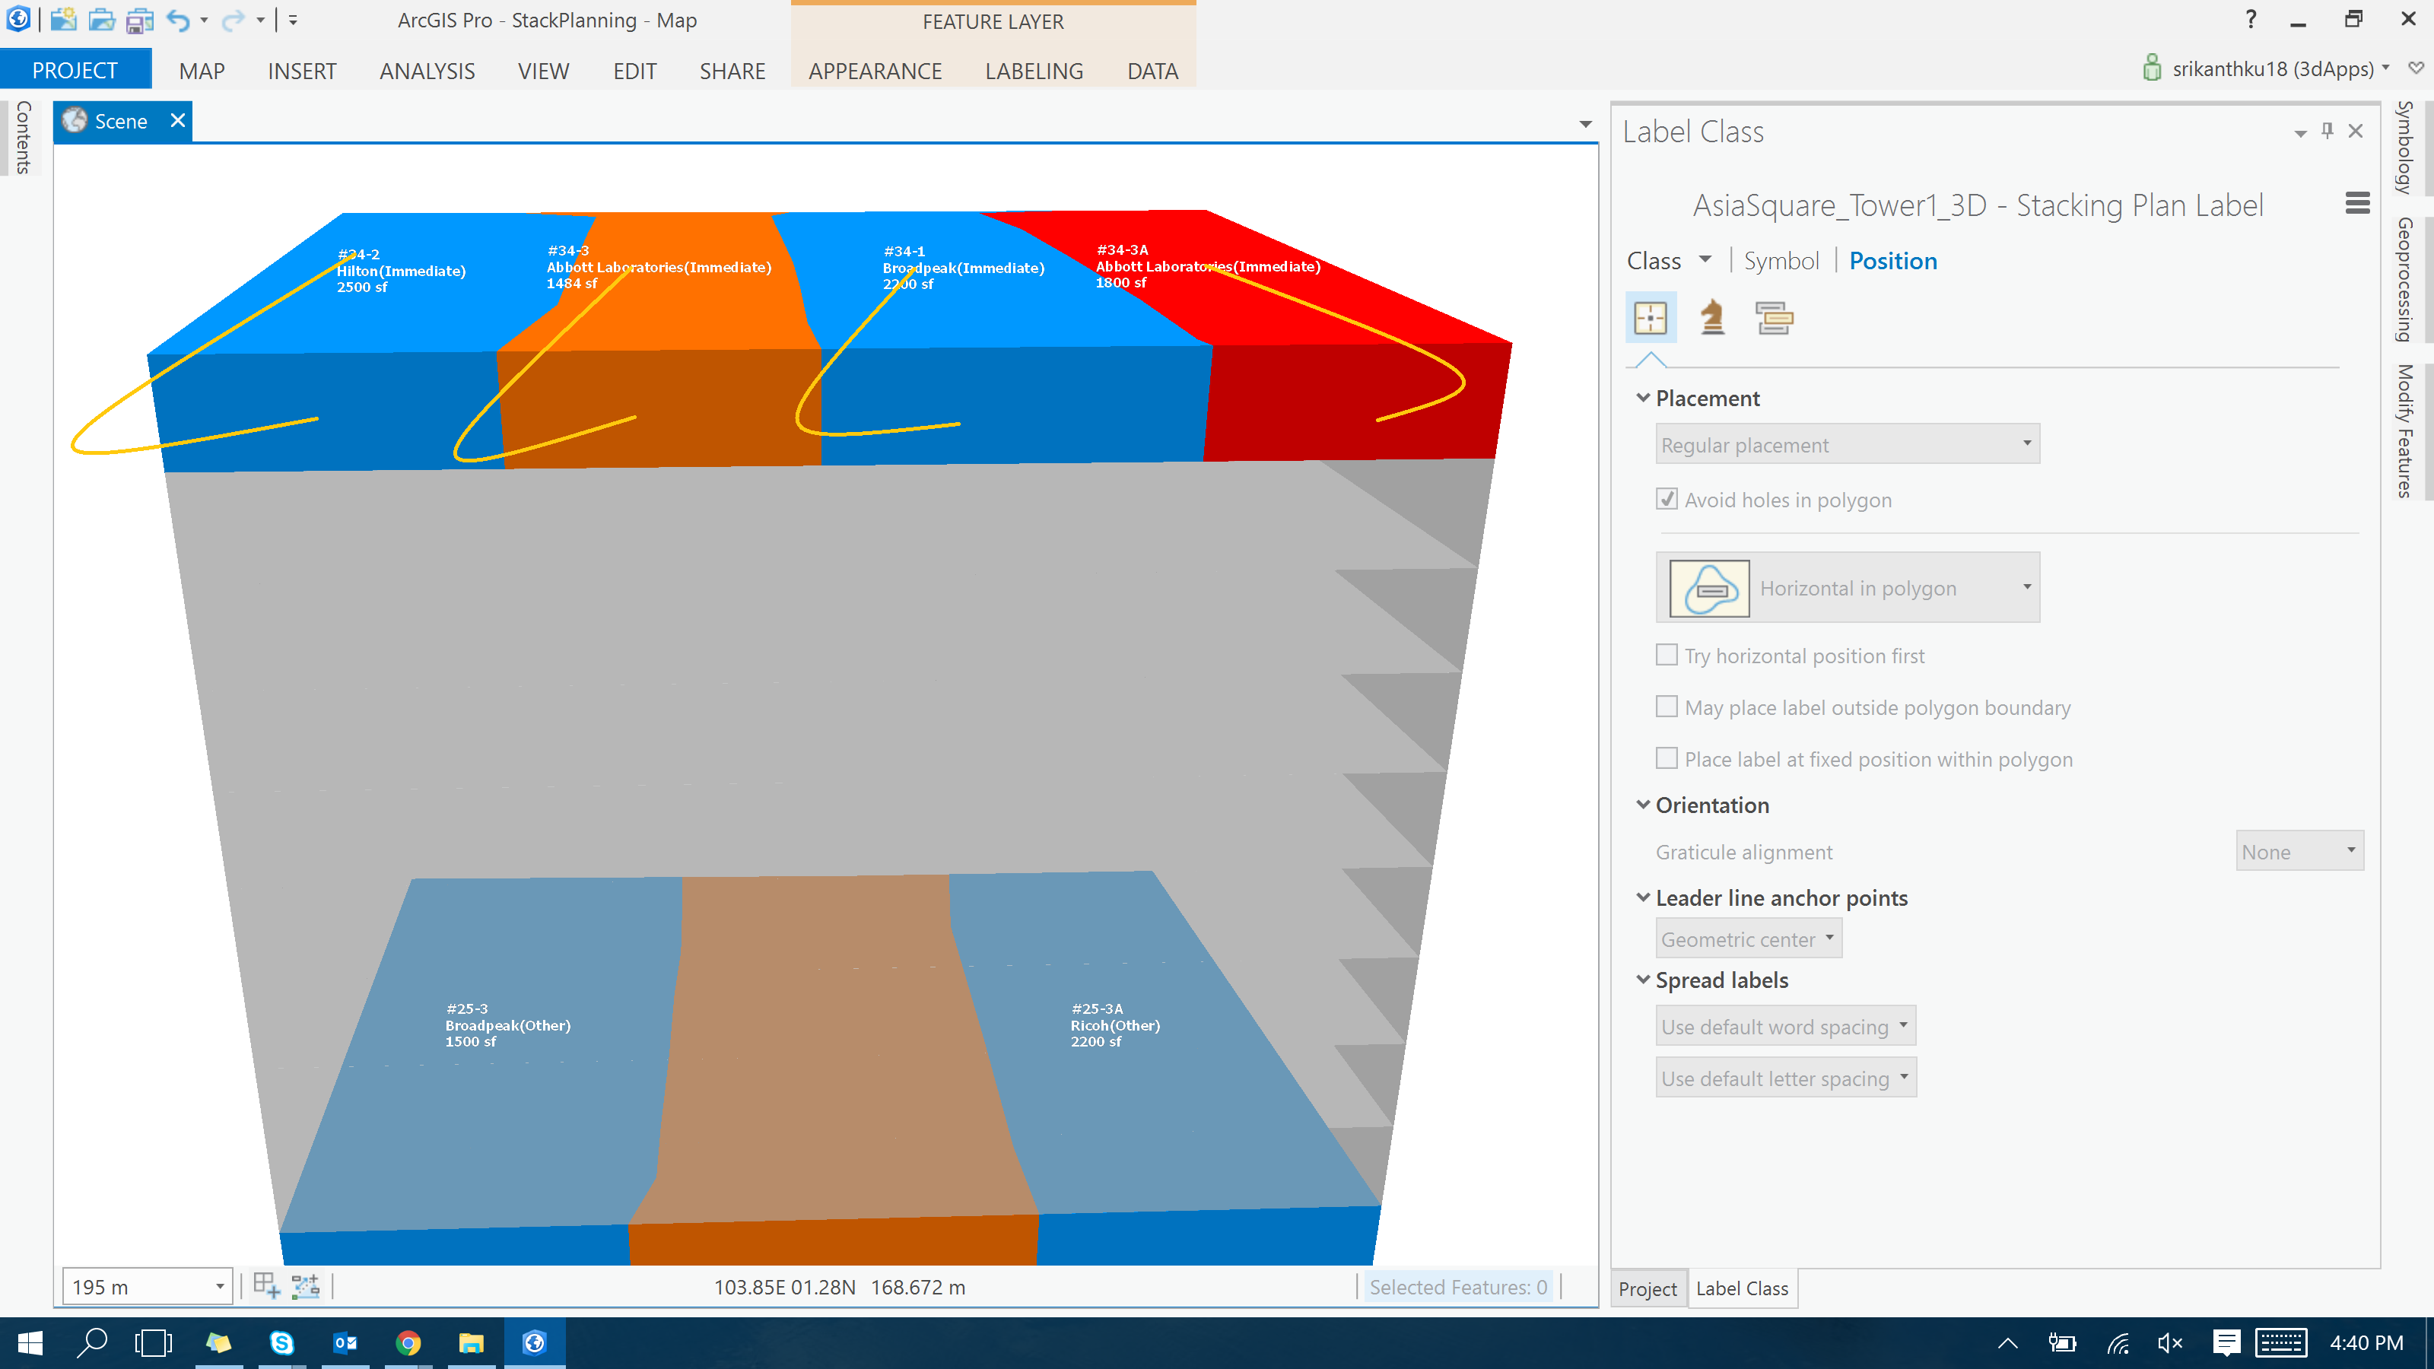Toggle Avoid holes in polygon checkbox
Screen dimensions: 2434x1369
1667,499
